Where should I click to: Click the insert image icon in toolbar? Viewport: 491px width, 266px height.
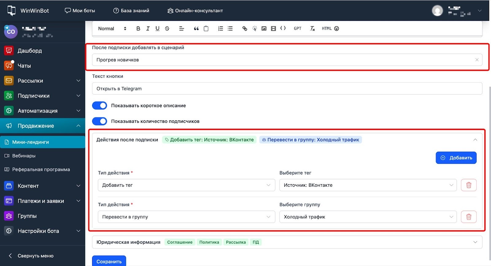coord(264,29)
